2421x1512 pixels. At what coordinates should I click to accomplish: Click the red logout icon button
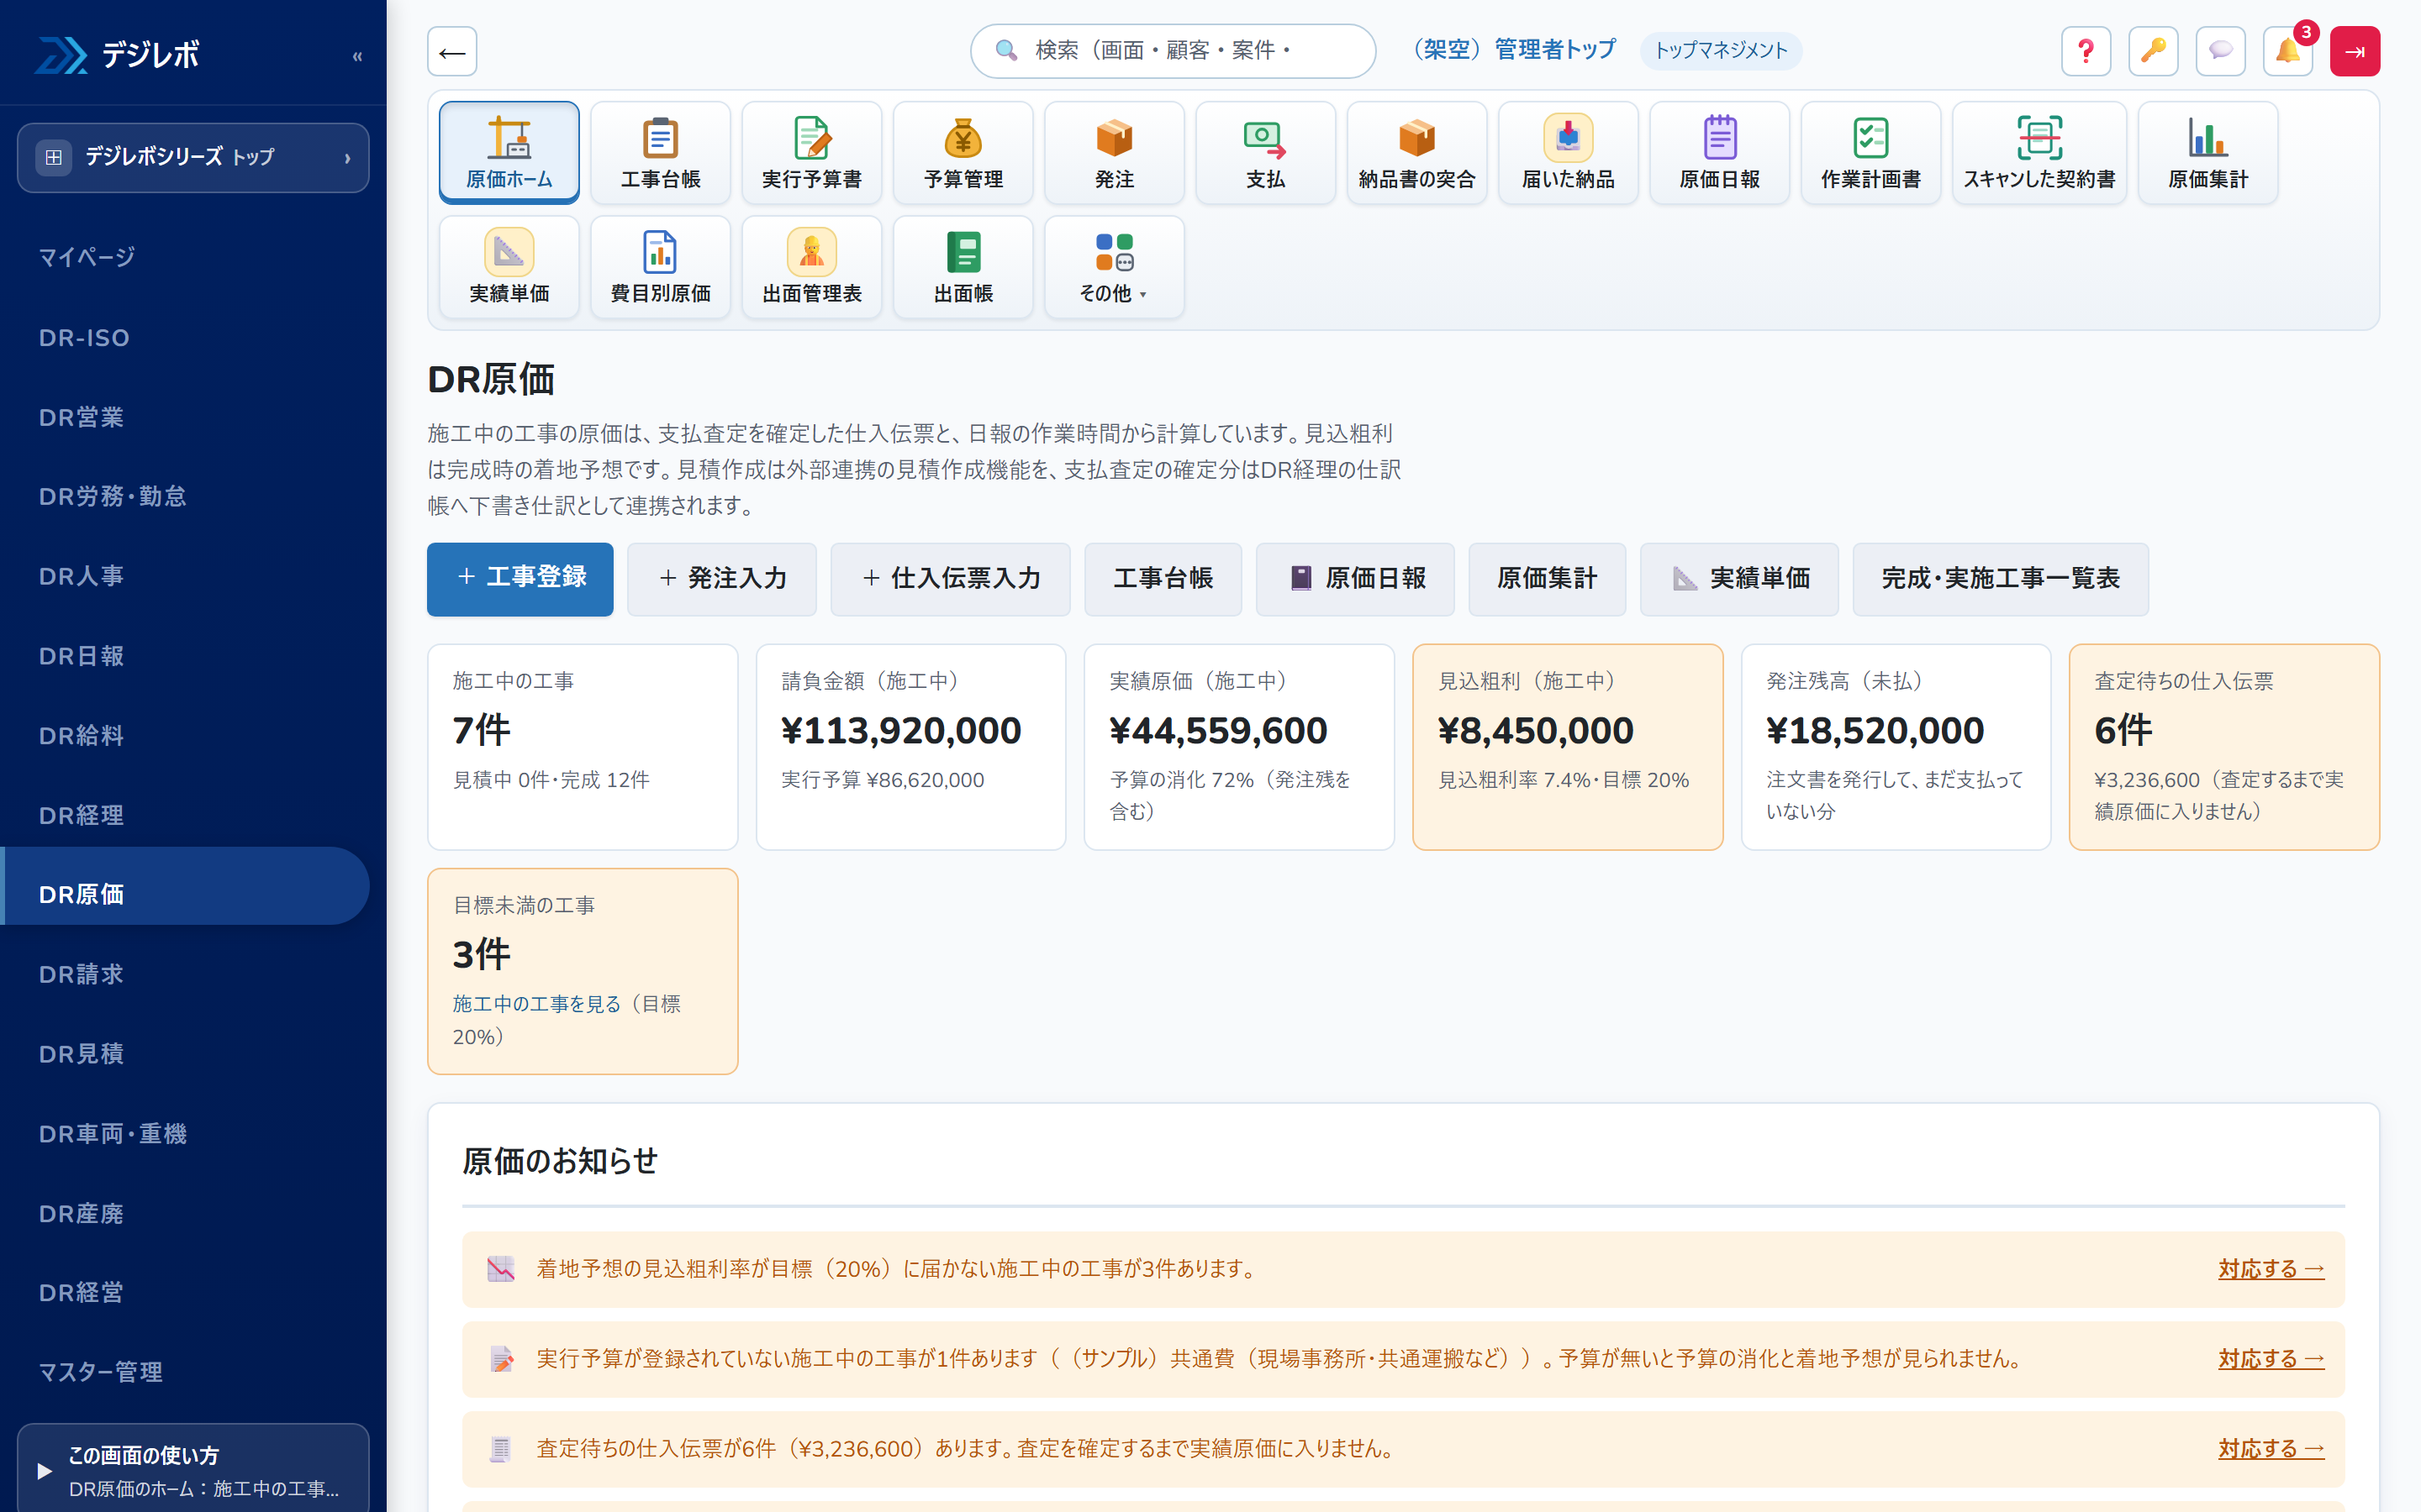[x=2355, y=51]
